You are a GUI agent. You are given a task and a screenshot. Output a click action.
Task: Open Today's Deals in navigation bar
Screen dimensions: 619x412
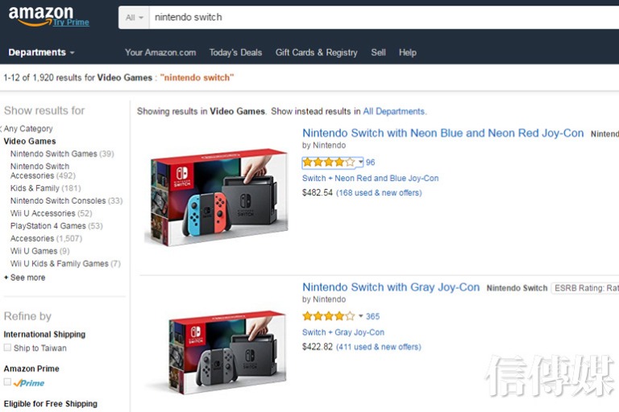(235, 52)
